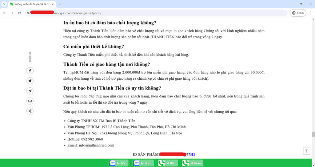Image resolution: width=315 pixels, height=167 pixels.
Task: Click the email info@inthanhtien.com
Action: coord(96,145)
